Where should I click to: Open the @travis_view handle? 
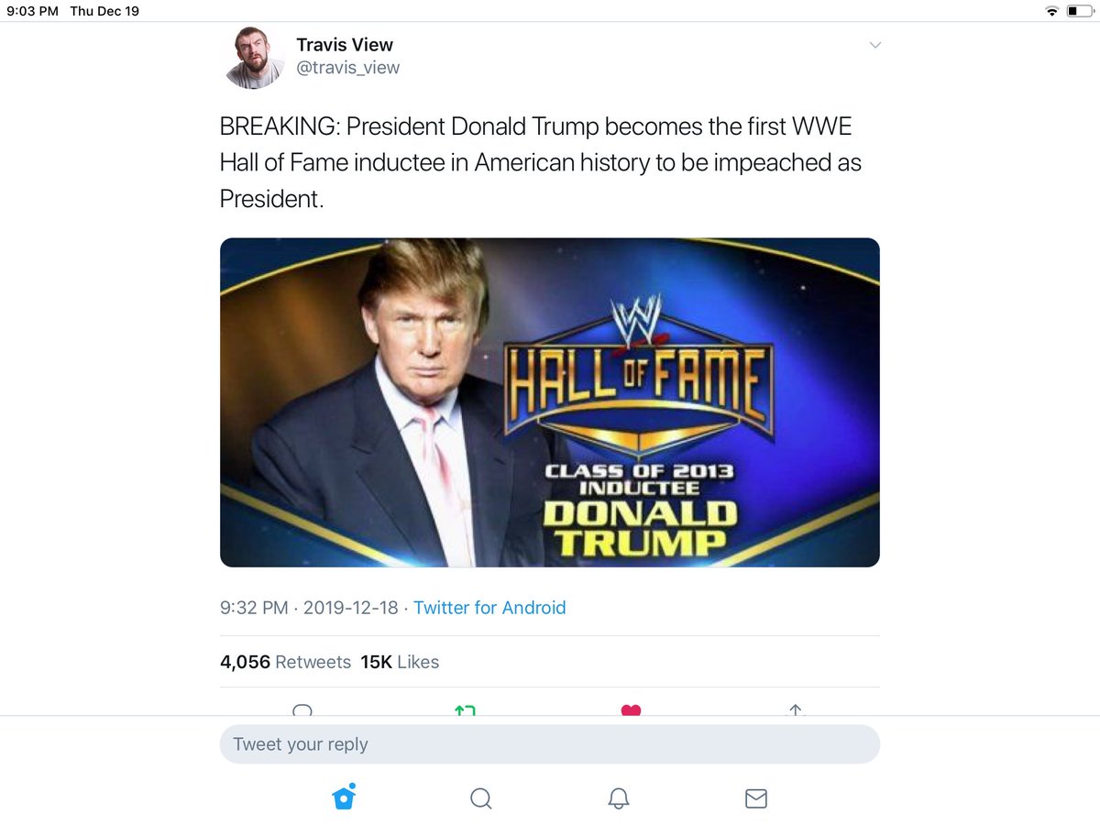pos(347,68)
